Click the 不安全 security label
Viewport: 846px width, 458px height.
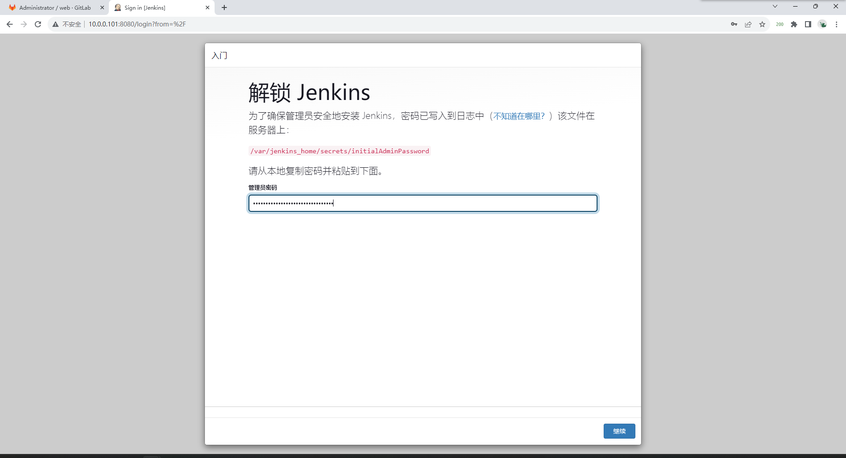pos(71,24)
